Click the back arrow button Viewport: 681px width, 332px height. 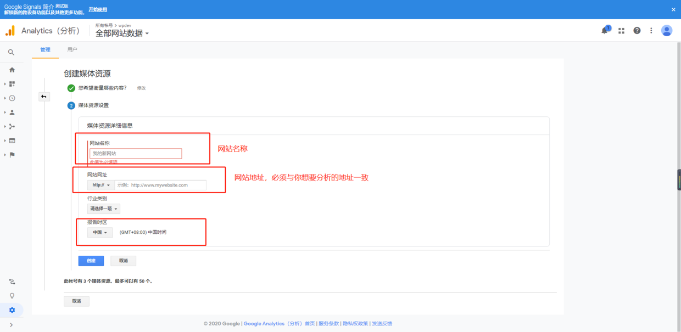coord(44,97)
